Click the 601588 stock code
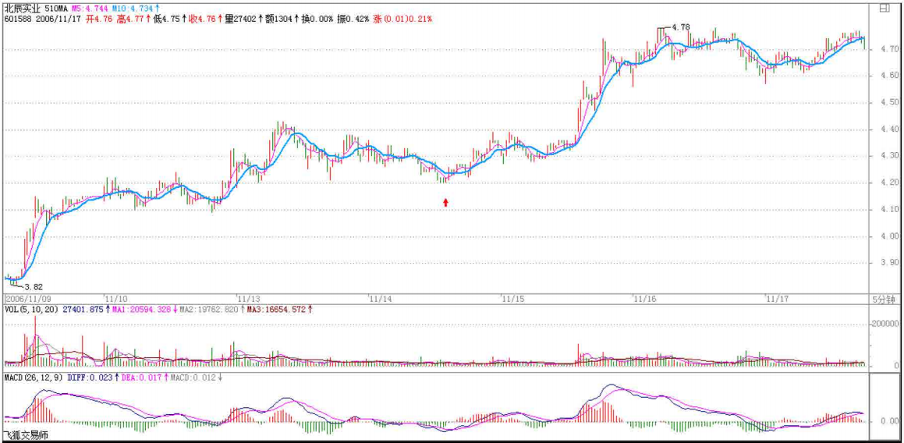904x443 pixels. click(x=17, y=18)
